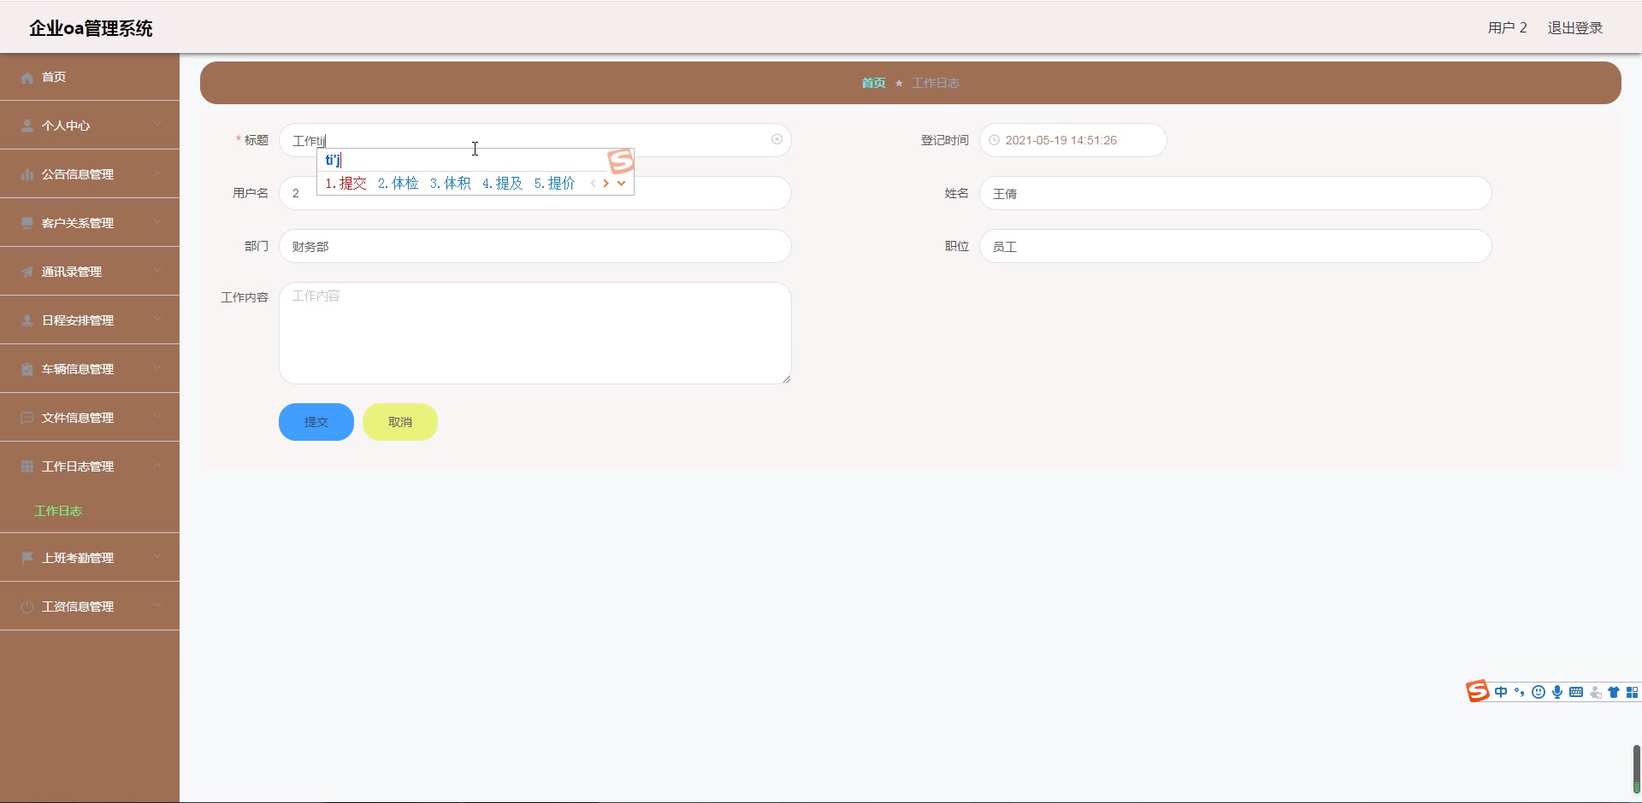Collapse the 工作日志管理 menu chevron
This screenshot has width=1642, height=803.
tap(157, 466)
